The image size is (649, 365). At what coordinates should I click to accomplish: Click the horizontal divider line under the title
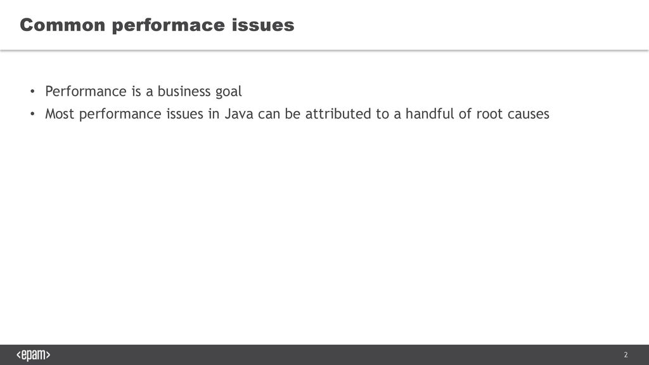(x=324, y=50)
